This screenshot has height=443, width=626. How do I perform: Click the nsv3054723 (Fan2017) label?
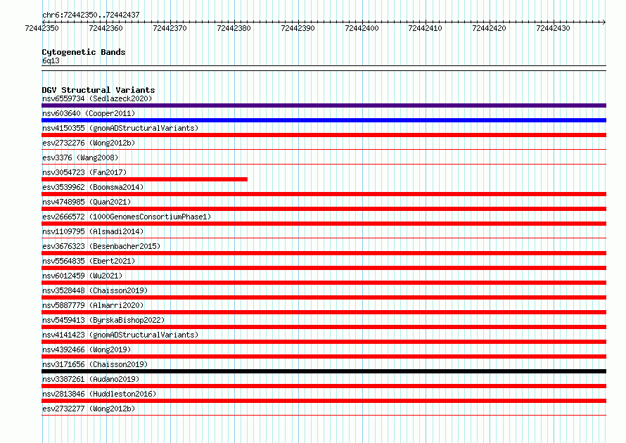84,172
